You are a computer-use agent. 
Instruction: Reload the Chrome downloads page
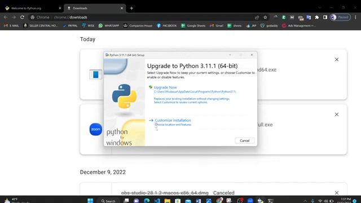tap(22, 17)
